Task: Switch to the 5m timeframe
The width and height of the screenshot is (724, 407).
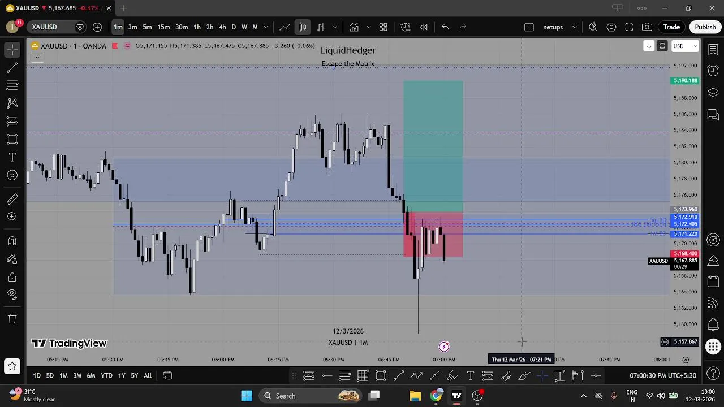Action: (147, 27)
